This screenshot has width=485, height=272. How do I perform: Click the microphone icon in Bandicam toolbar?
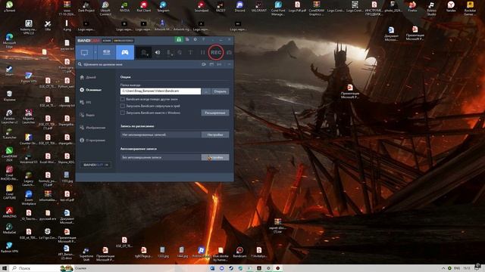tap(169, 53)
